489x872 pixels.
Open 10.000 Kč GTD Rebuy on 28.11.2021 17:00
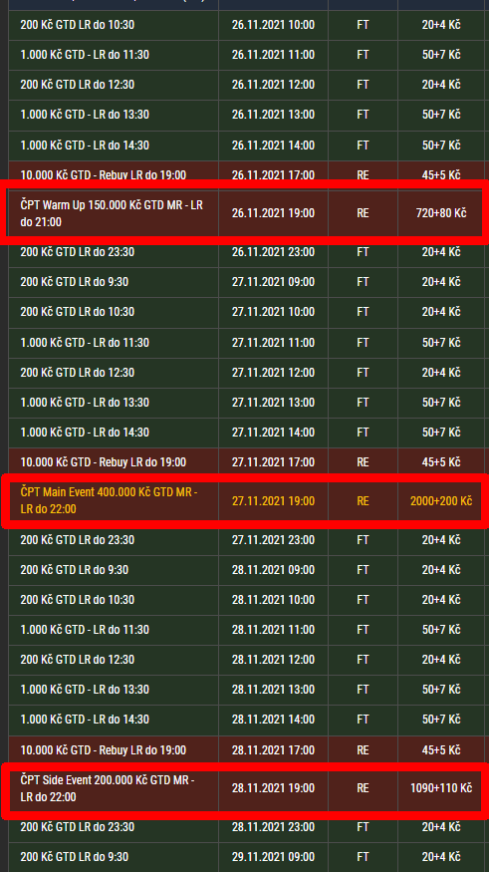(x=246, y=750)
